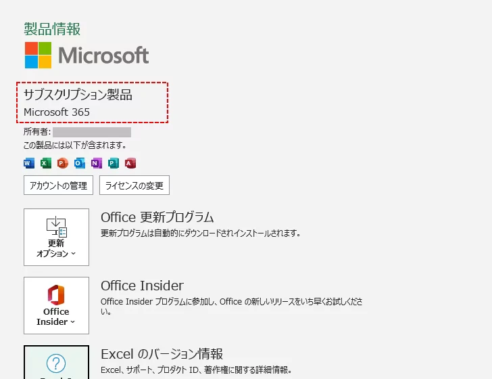Select the サブスクリプション製品 text
Screen dimensions: 492x379
(78, 95)
